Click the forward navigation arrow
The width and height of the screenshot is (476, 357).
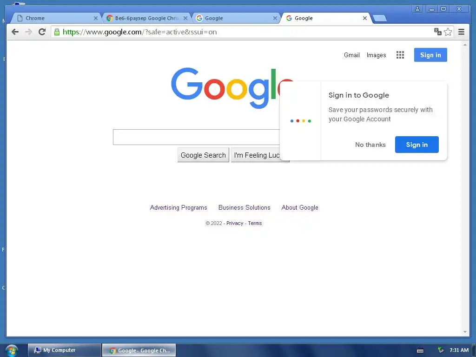(28, 32)
